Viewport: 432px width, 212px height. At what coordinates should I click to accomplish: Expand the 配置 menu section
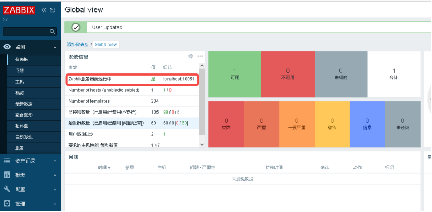click(x=55, y=190)
